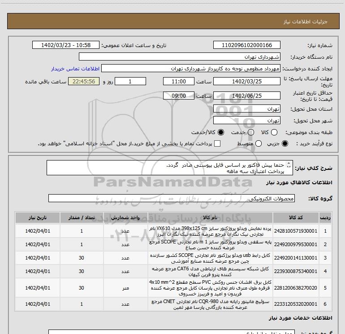This screenshot has height=334, width=345.
Task: Click the announcement date field 1402/03/23 - 10:58
Action: click(66, 45)
